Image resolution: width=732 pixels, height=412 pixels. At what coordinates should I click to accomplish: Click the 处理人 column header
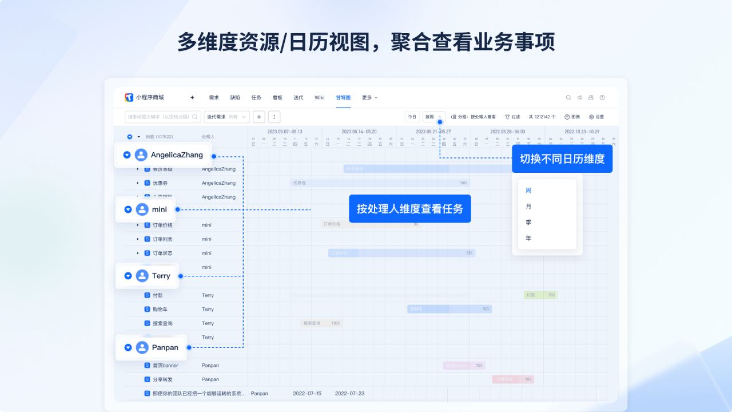[x=208, y=137]
